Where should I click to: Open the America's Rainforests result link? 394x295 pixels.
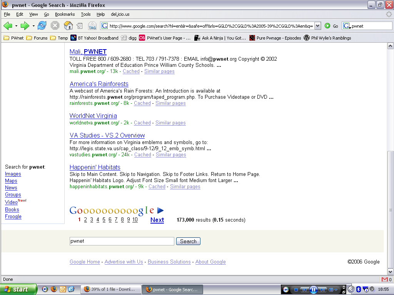(99, 84)
